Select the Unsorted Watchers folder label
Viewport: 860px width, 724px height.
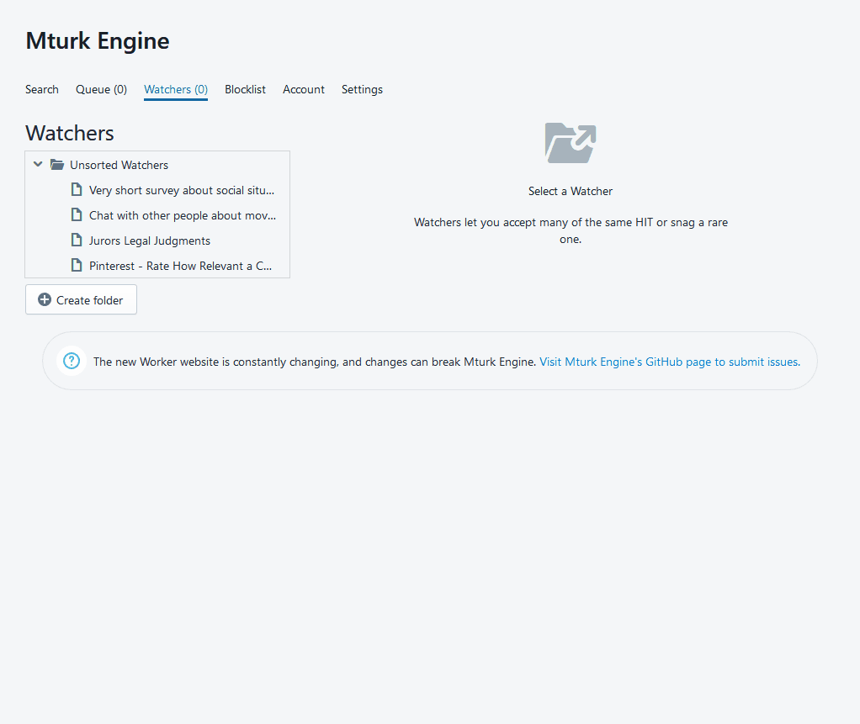tap(119, 165)
